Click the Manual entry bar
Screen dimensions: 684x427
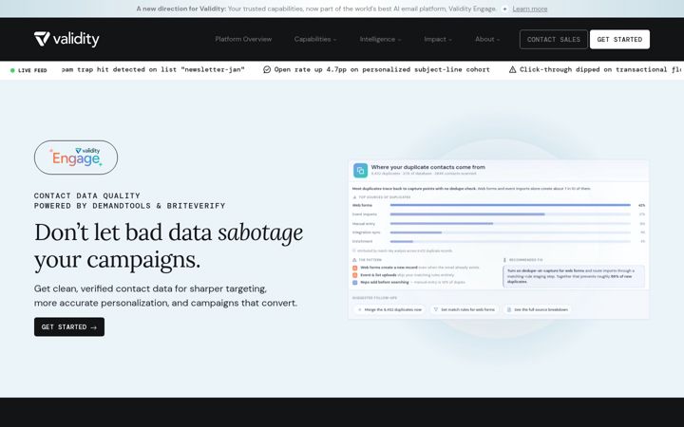coord(510,224)
